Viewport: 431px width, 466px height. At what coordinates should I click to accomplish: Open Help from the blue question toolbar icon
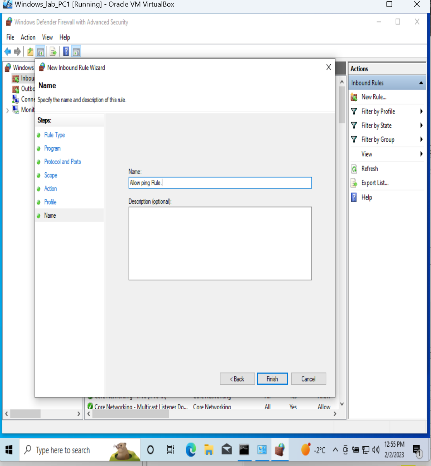click(66, 52)
